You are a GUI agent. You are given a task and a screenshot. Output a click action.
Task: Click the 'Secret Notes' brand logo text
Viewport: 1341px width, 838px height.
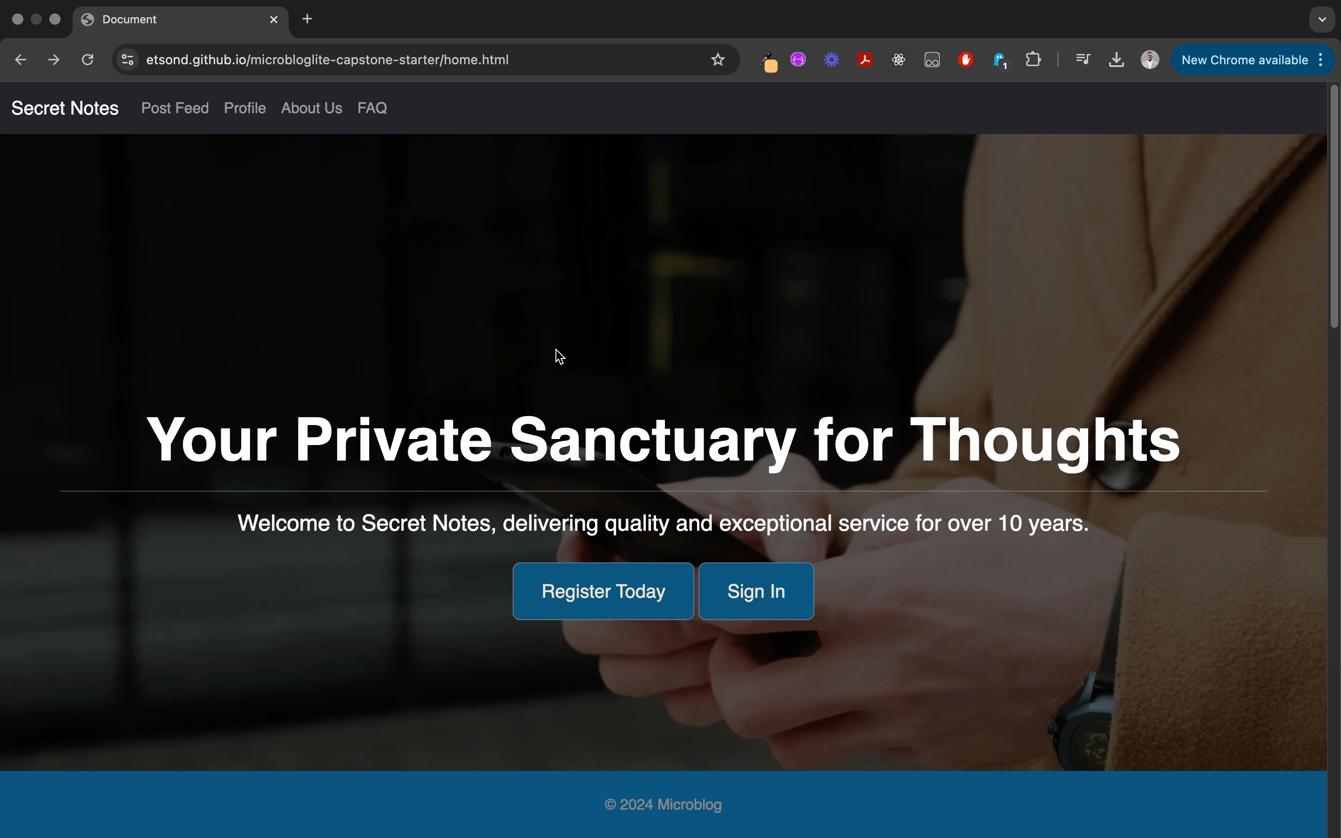pyautogui.click(x=64, y=108)
